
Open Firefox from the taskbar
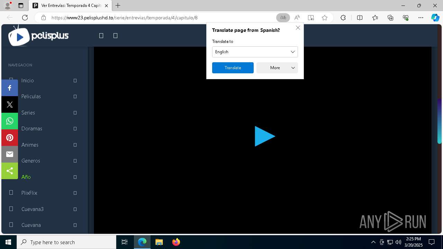[x=176, y=242]
